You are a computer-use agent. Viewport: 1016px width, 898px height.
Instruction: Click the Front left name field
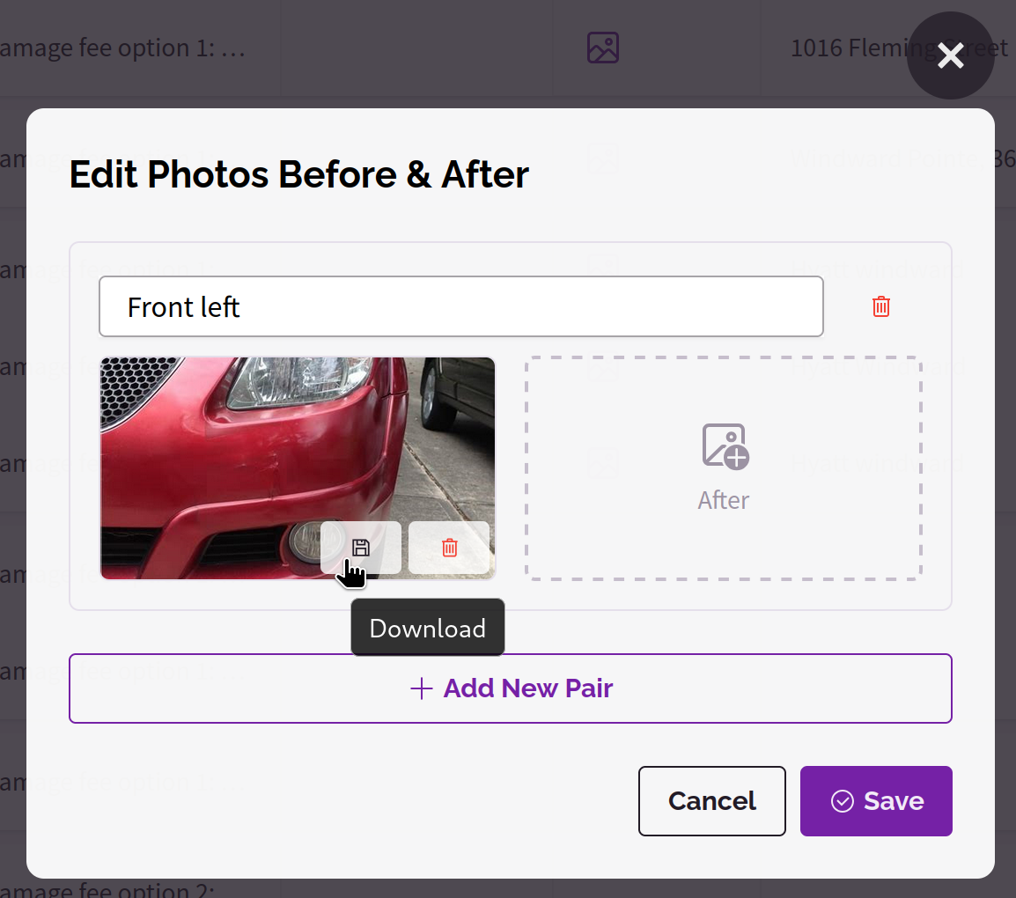[x=460, y=306]
